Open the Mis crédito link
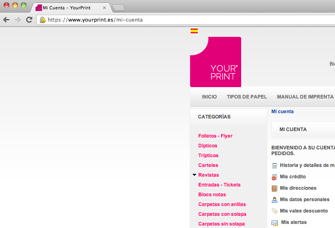Viewport: 335px width, 228px height. point(293,177)
